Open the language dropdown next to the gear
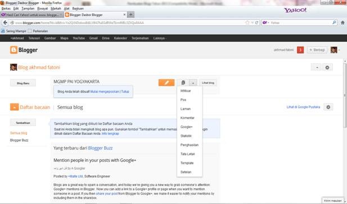This screenshot has height=204, width=347. tap(317, 67)
